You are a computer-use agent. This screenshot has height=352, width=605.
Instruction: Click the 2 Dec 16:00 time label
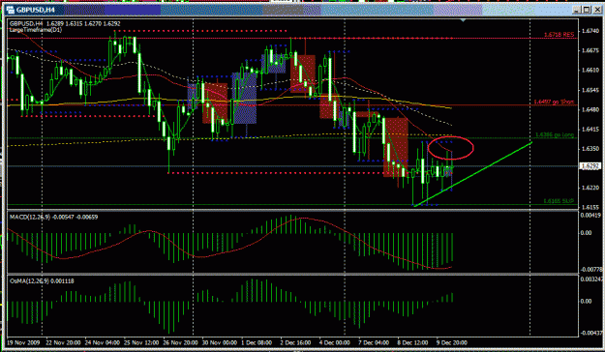coord(296,342)
